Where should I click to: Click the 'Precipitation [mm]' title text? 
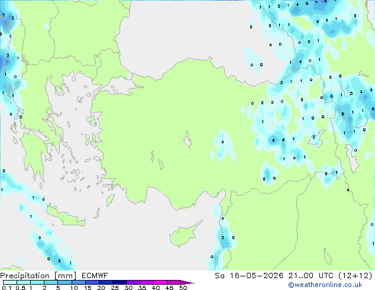[x=38, y=276]
